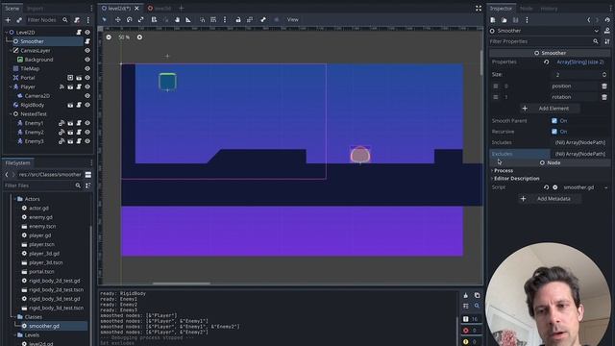
Task: Toggle FileSystem split mode icon
Action: coord(88,175)
